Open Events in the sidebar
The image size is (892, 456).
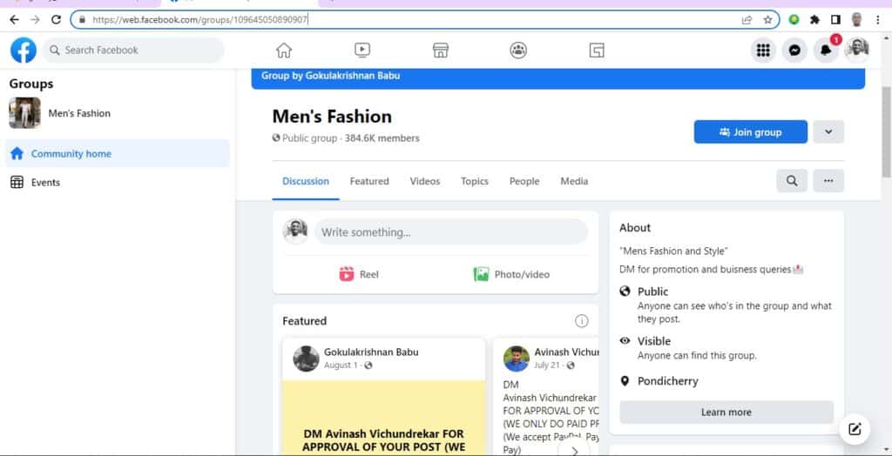pos(118,183)
